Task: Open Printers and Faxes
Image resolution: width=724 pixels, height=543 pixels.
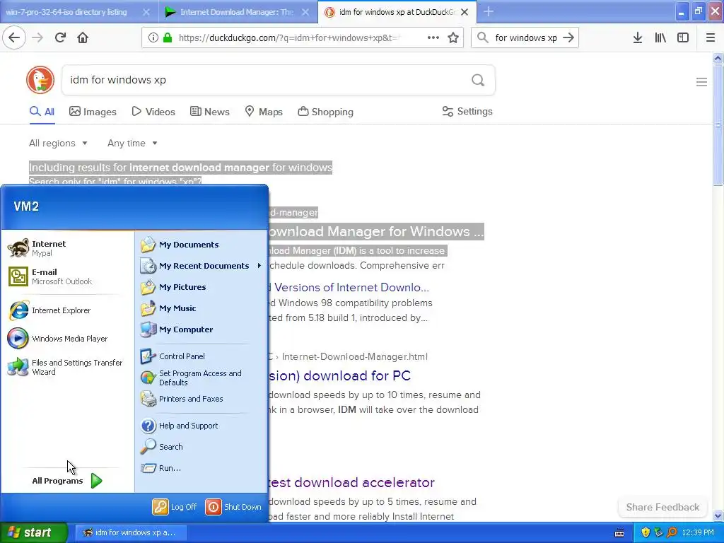Action: point(191,399)
